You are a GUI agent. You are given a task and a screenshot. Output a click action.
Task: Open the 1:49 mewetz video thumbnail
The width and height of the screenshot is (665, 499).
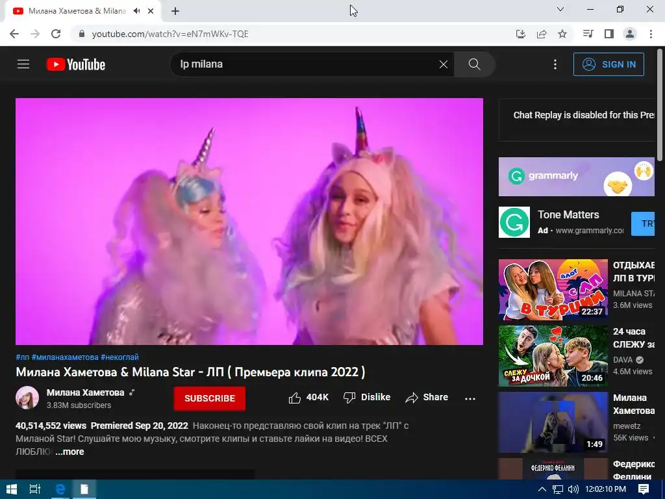point(553,422)
